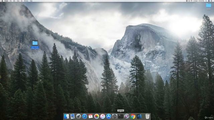Open the App Store in Dock
The height and width of the screenshot is (120, 214).
coord(109,116)
